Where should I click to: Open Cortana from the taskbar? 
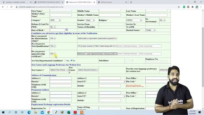pyautogui.click(x=16, y=112)
